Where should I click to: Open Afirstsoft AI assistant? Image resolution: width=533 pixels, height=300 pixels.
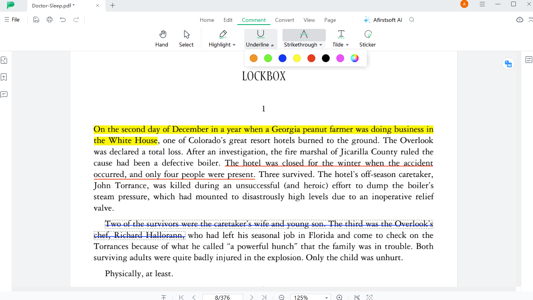point(383,20)
